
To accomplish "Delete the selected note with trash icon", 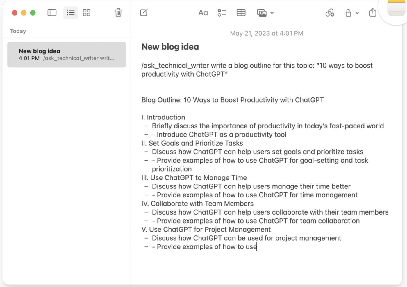I will (118, 12).
